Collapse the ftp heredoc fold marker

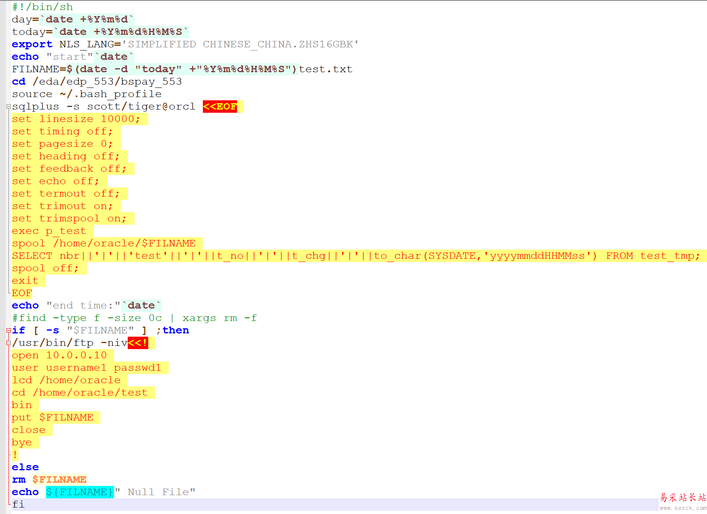click(x=8, y=343)
